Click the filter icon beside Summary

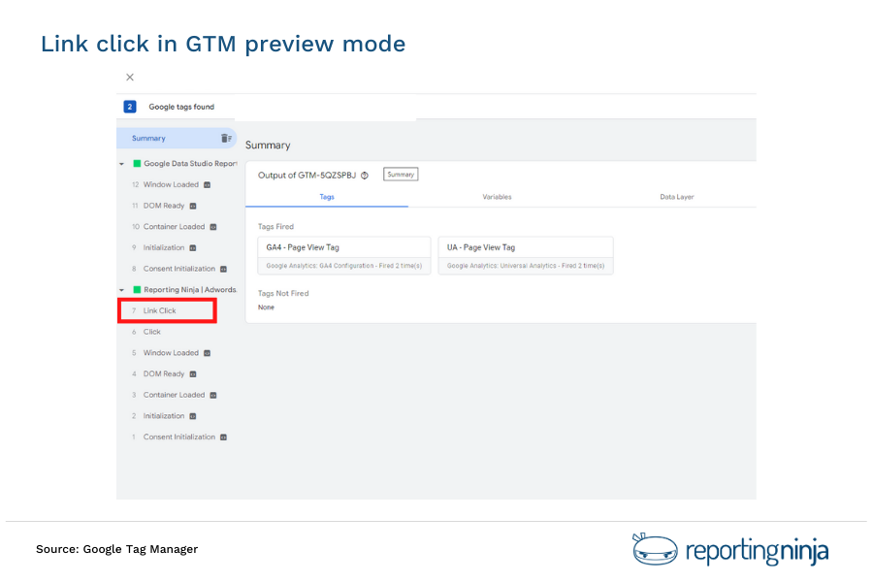(x=228, y=138)
